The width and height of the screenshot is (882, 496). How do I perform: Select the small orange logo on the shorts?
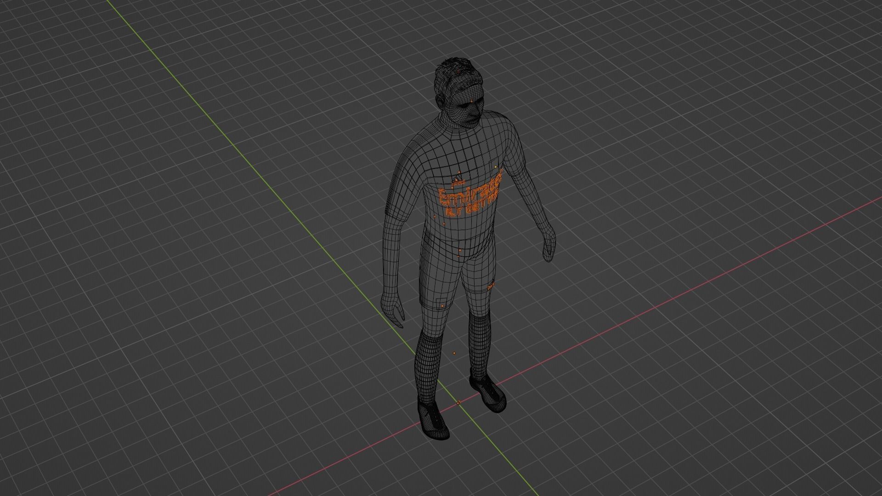pos(491,286)
